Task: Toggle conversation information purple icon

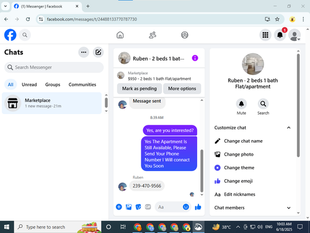Action: (x=195, y=58)
